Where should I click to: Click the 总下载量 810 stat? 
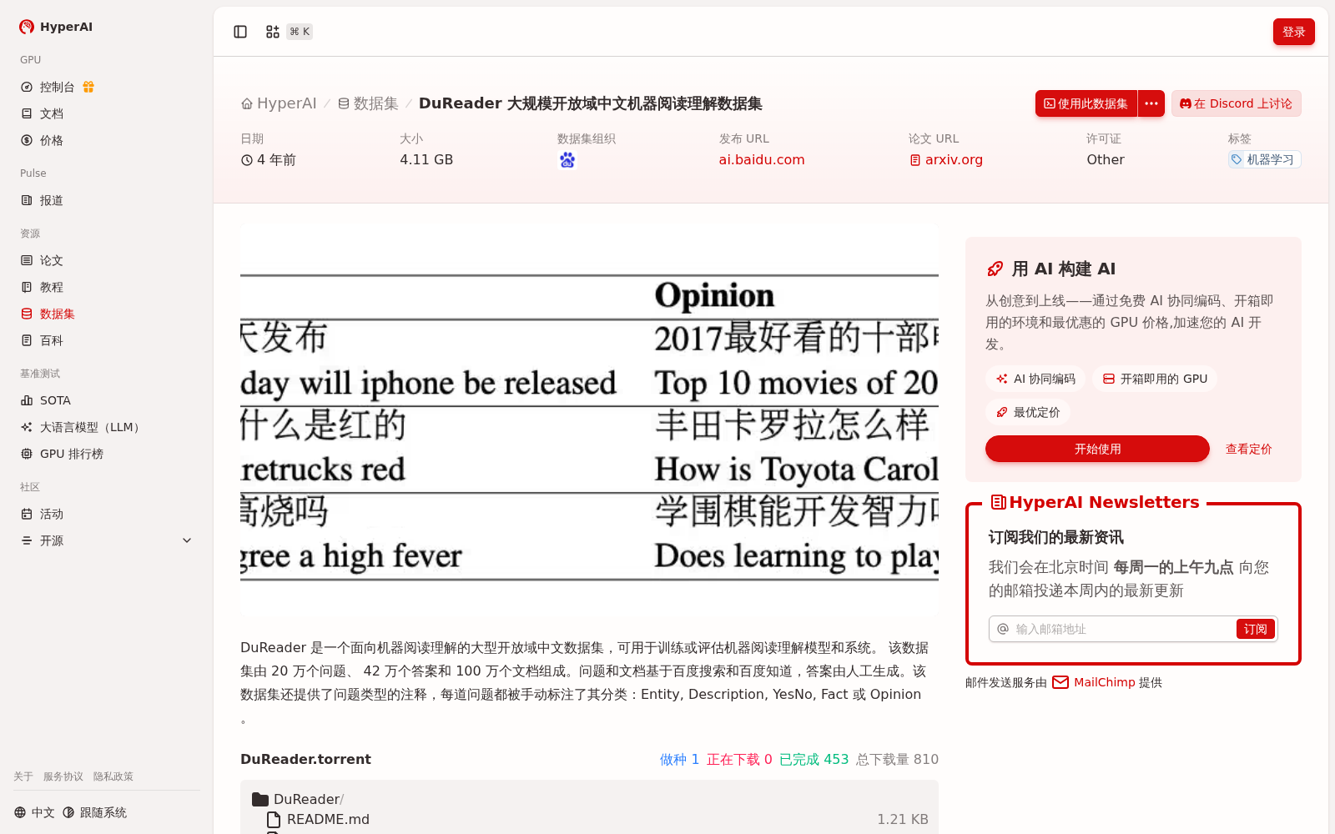[897, 759]
